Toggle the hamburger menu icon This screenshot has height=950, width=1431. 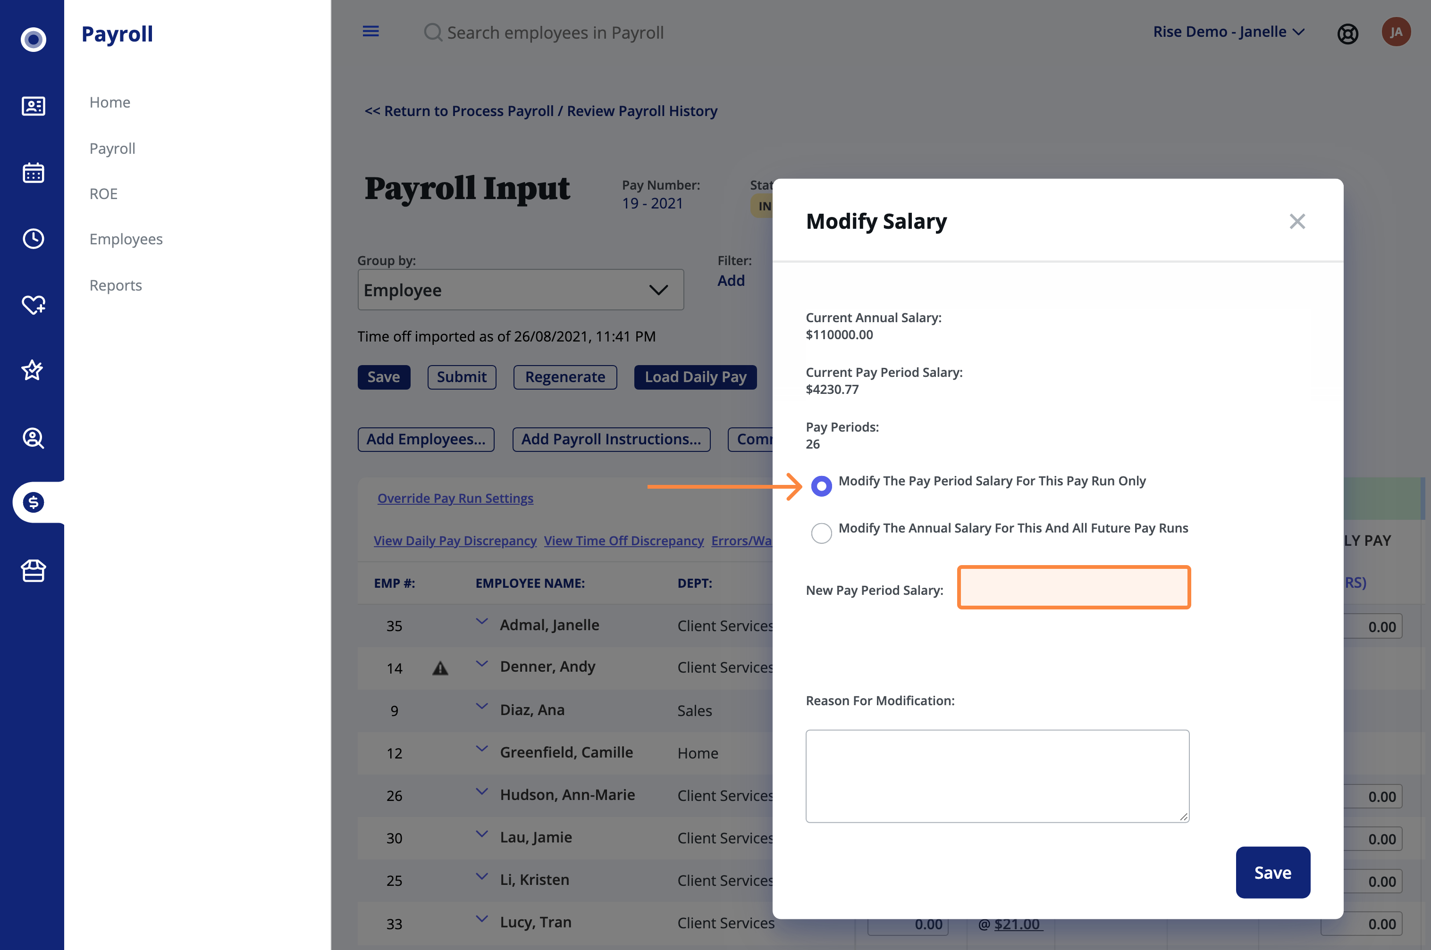tap(371, 32)
